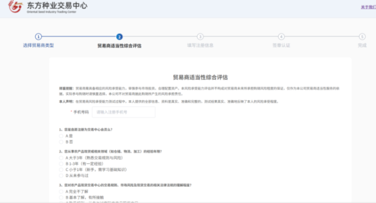Click step 4 circle icon in stepper
The image size is (376, 203).
point(281,37)
